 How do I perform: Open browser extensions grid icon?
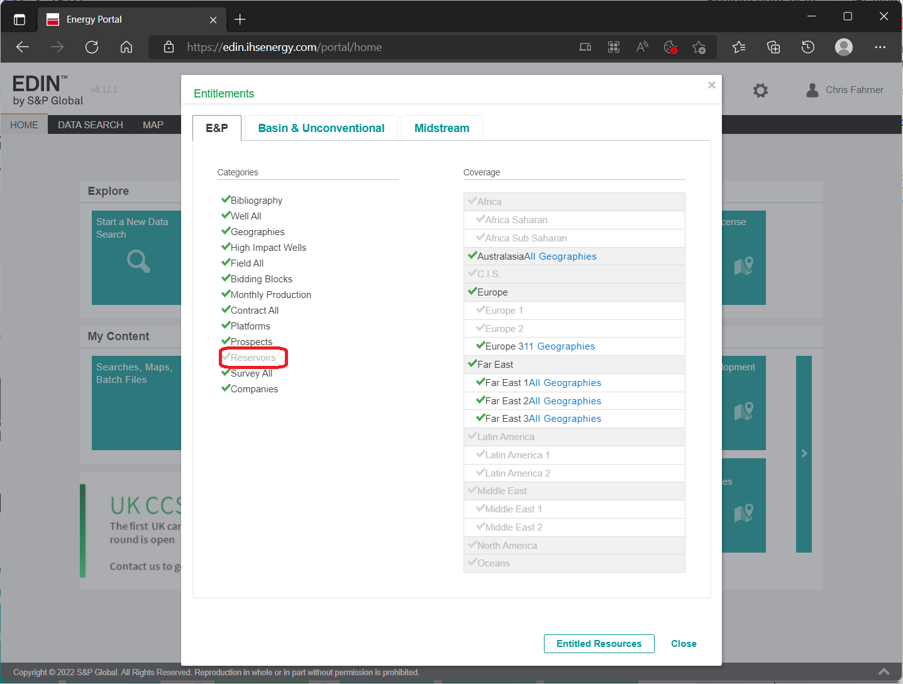pos(614,47)
